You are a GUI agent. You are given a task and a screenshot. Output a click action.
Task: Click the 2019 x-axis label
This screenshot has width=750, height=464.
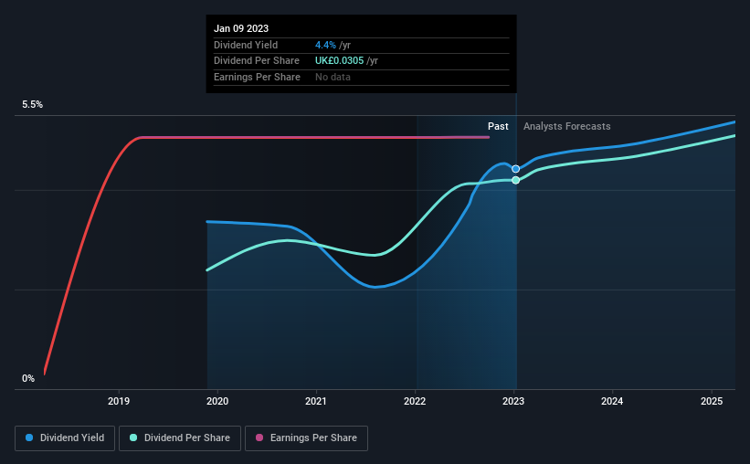[x=119, y=401]
